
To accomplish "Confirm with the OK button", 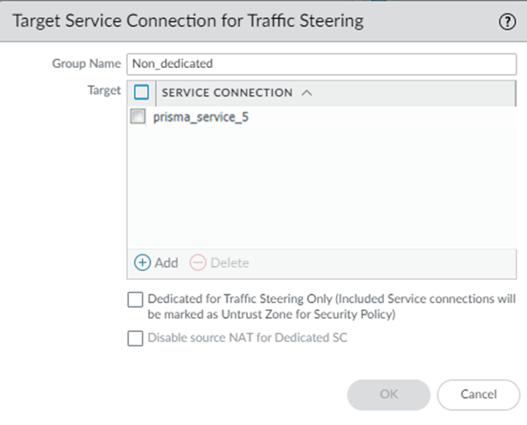I will (389, 394).
